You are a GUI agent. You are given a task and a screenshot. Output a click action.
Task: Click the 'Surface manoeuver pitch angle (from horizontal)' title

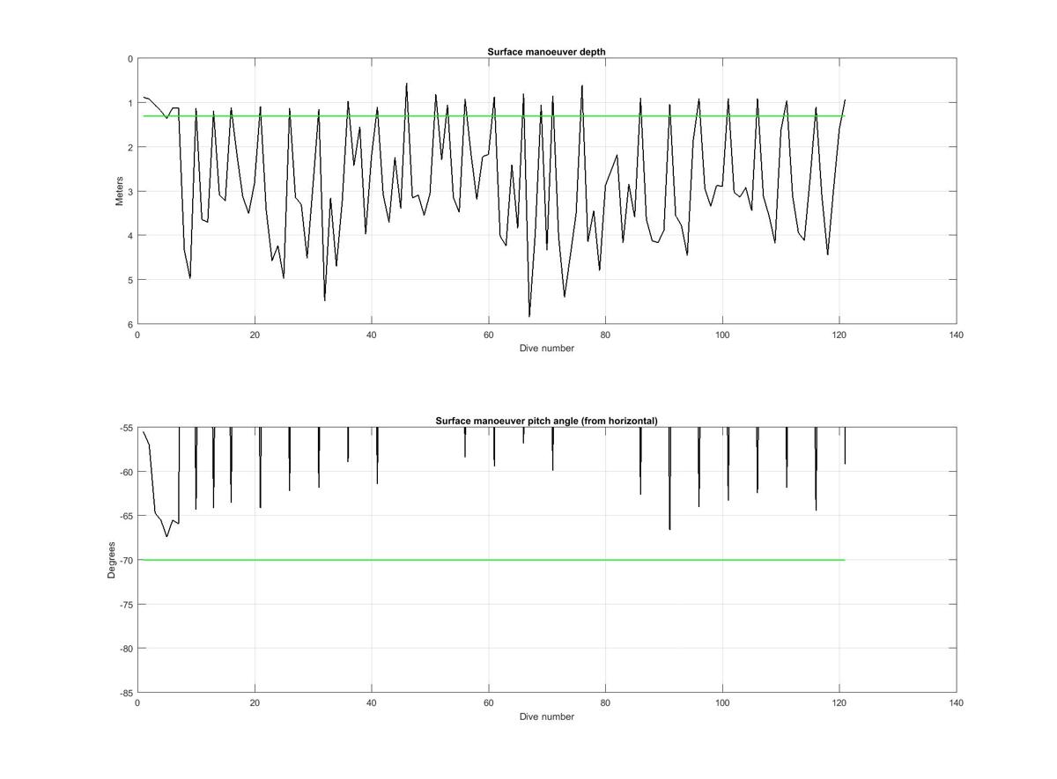pyautogui.click(x=546, y=421)
